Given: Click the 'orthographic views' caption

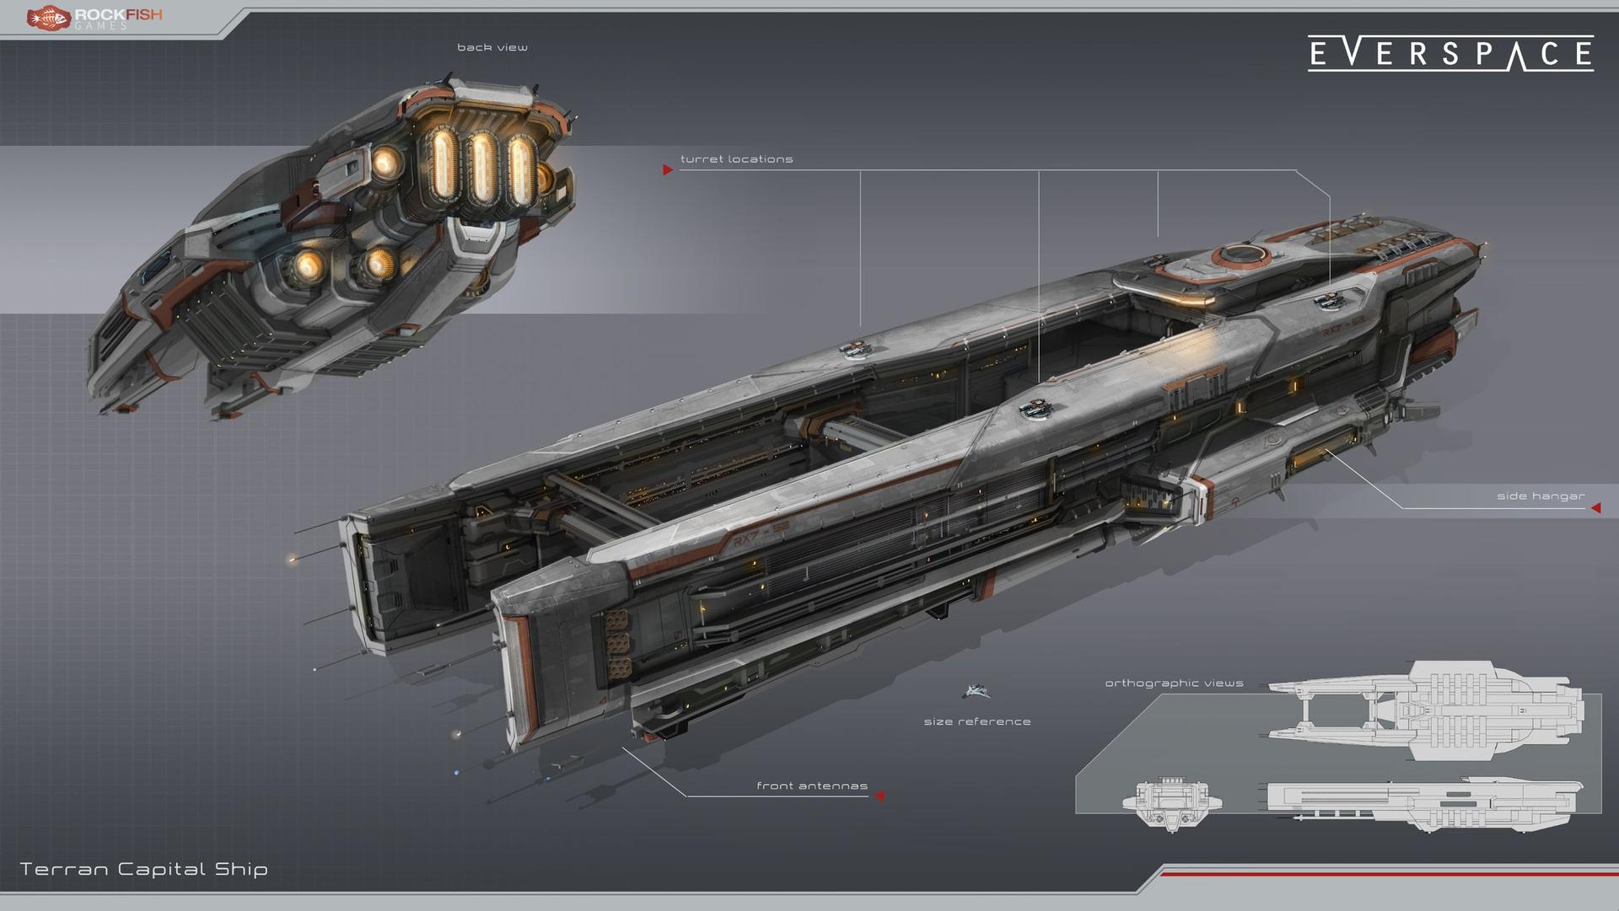Looking at the screenshot, I should point(1174,683).
